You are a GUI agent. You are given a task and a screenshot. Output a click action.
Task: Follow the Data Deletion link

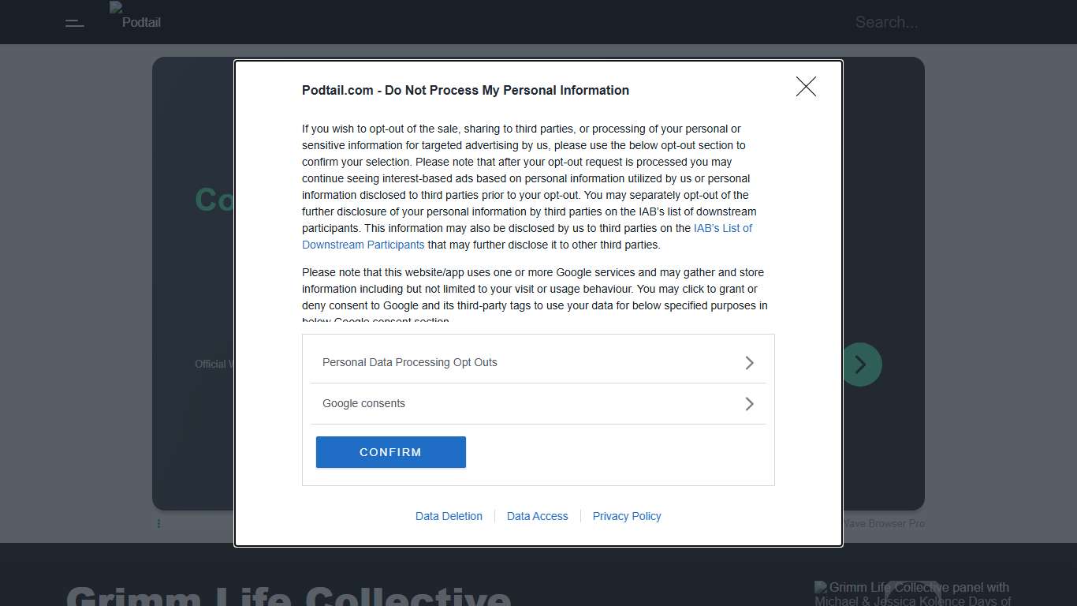[x=449, y=516]
